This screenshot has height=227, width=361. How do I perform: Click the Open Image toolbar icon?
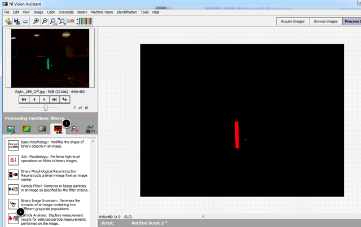8,21
